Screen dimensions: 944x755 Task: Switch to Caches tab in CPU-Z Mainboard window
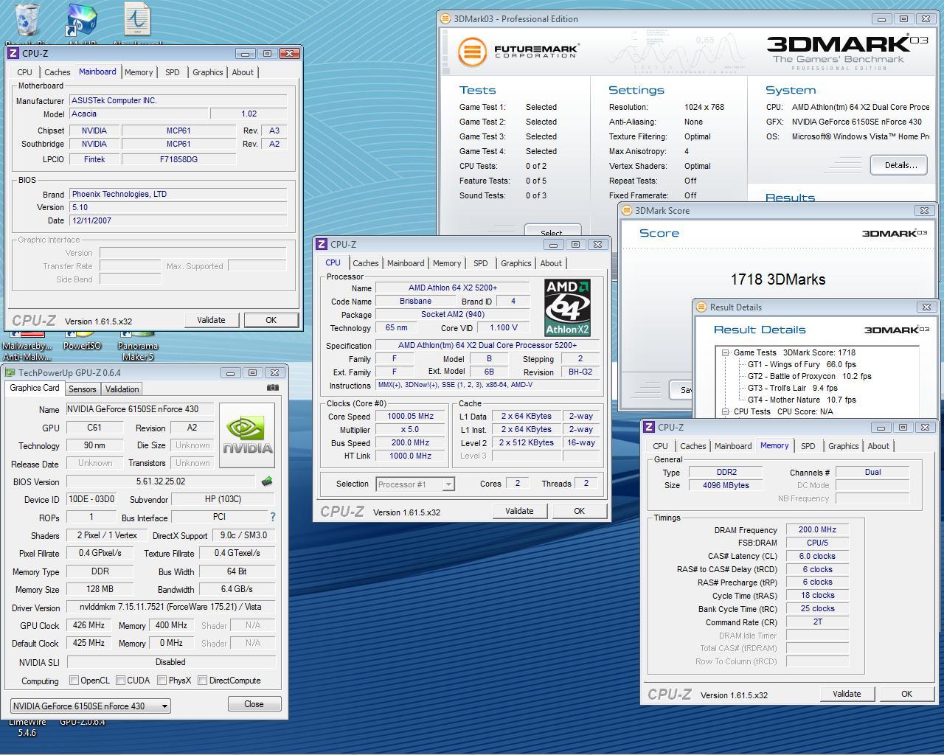click(58, 72)
